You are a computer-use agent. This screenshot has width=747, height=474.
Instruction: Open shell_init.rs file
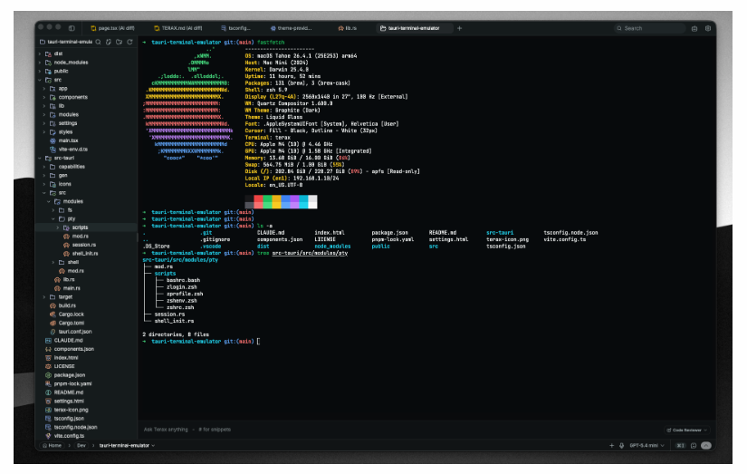[x=81, y=254]
